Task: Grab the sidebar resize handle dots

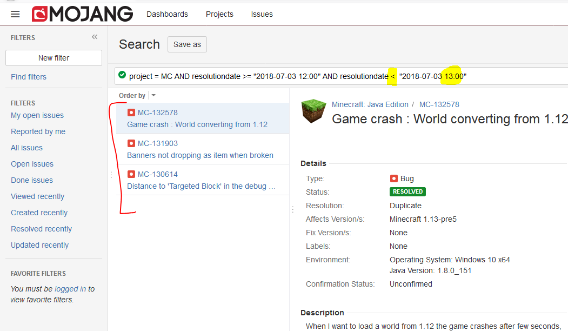Action: (111, 175)
